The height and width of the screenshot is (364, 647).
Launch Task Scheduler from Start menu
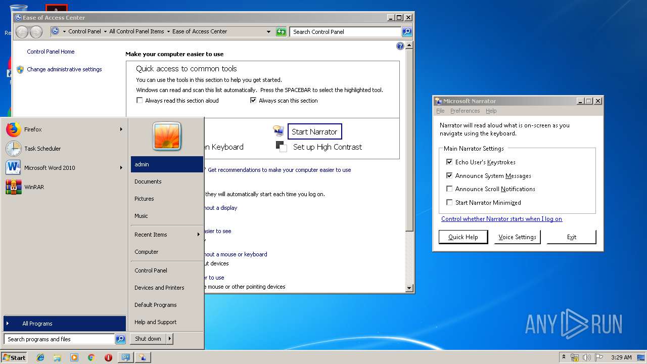coord(64,149)
